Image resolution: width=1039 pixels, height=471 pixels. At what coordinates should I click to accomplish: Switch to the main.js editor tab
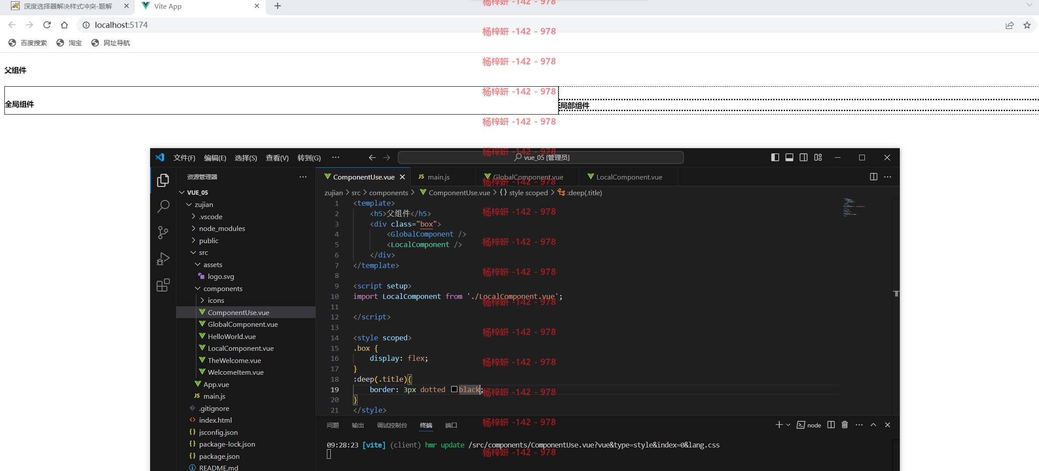pyautogui.click(x=442, y=177)
